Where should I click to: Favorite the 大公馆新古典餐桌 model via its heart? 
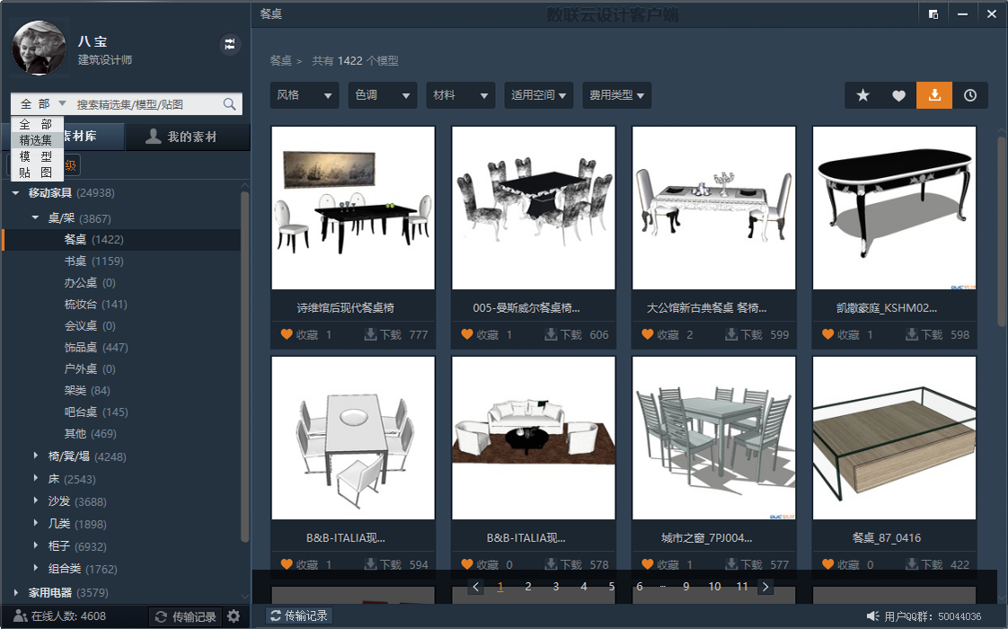[x=648, y=334]
